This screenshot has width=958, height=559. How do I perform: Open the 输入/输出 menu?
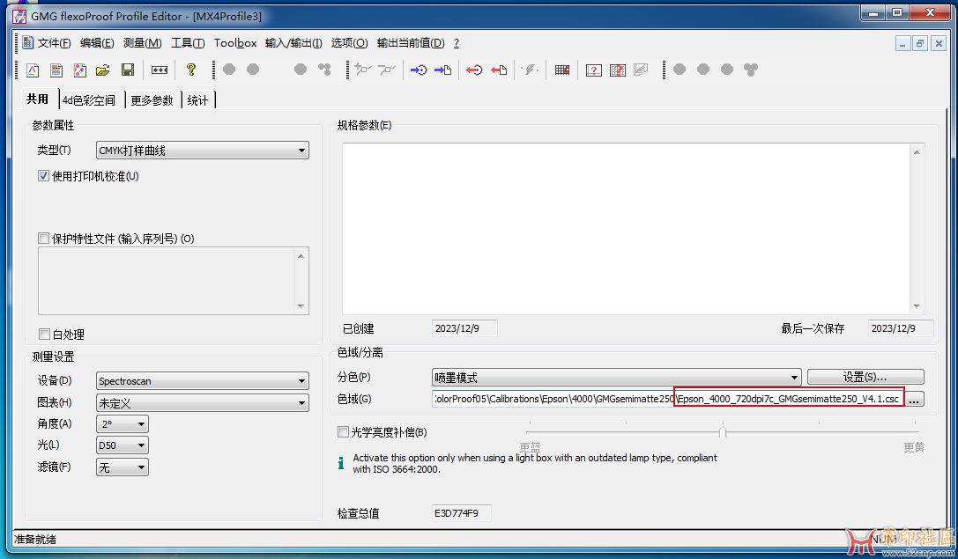pos(293,43)
